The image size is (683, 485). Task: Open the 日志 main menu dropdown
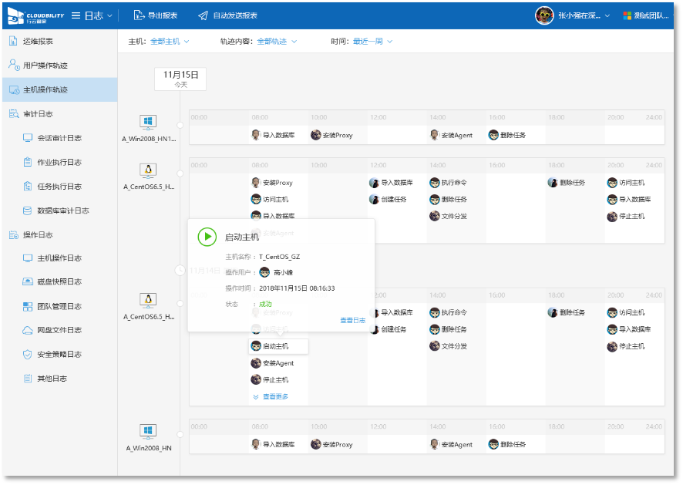click(x=93, y=15)
